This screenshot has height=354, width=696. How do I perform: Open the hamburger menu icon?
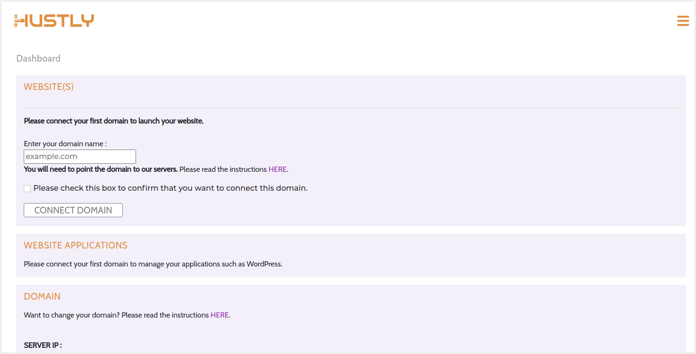click(x=683, y=21)
